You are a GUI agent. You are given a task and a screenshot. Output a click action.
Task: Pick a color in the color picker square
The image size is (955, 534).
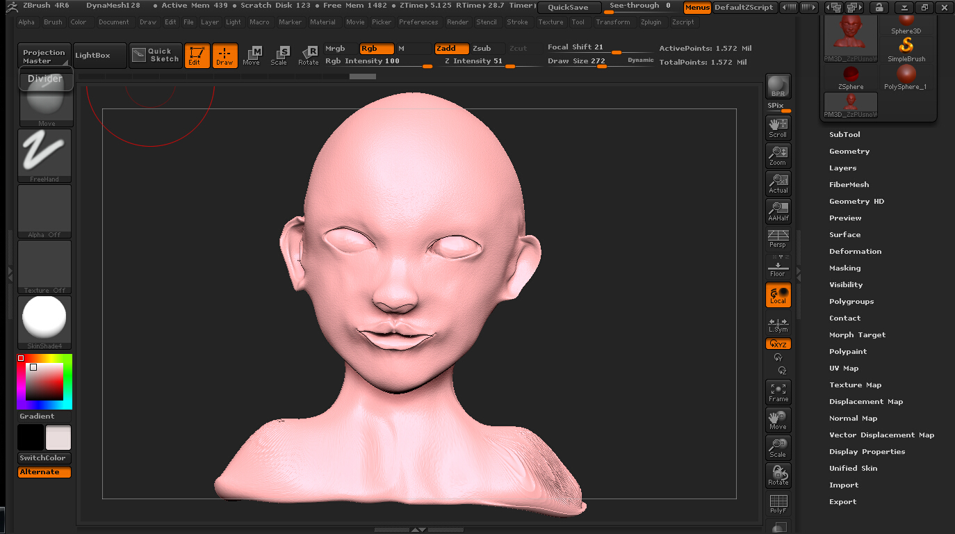click(44, 381)
